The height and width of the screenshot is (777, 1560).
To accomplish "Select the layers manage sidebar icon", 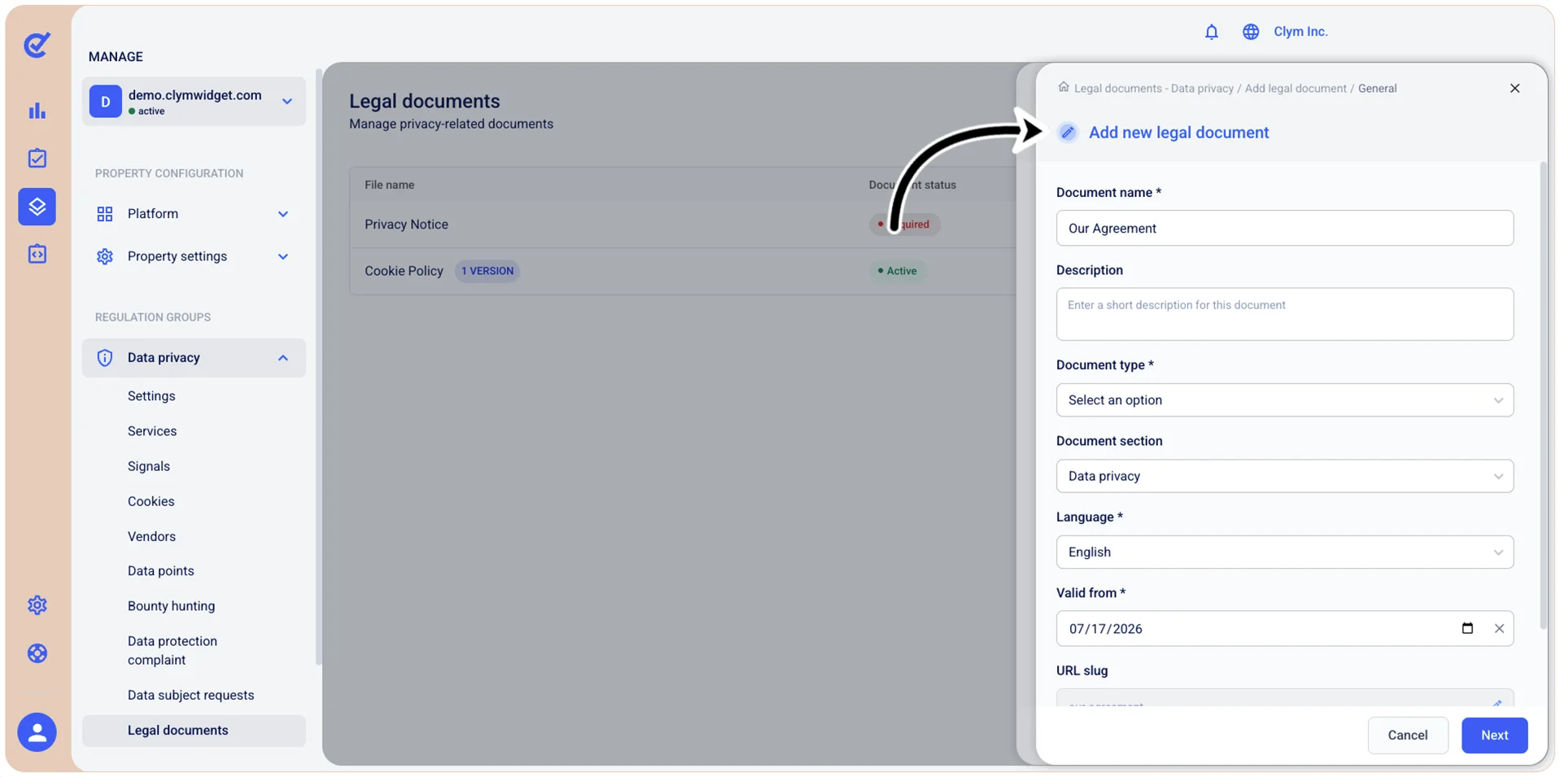I will pos(37,207).
